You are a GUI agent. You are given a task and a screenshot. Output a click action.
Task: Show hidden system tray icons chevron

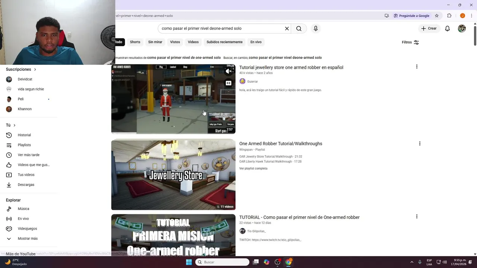click(x=412, y=262)
